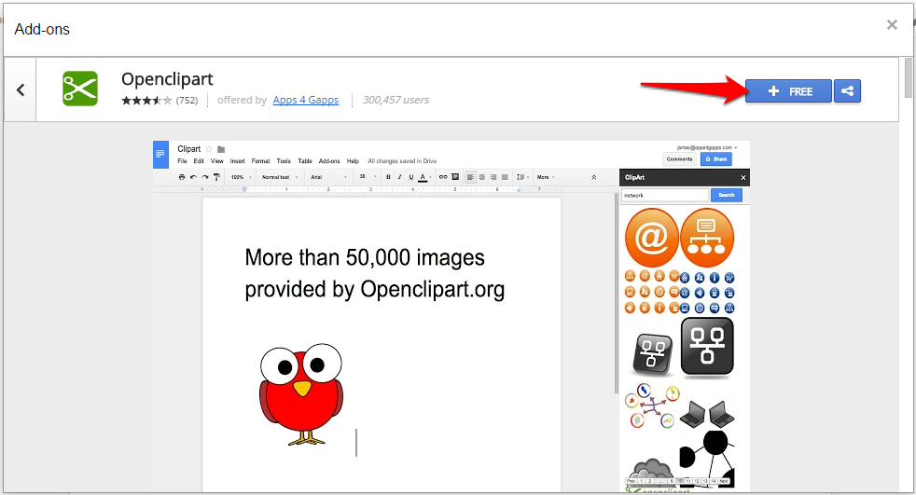Click the folder icon next to Clipart in the preview
Image resolution: width=916 pixels, height=495 pixels.
[x=221, y=149]
